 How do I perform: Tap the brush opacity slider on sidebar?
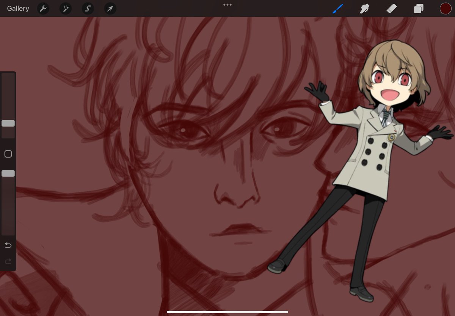click(x=8, y=174)
